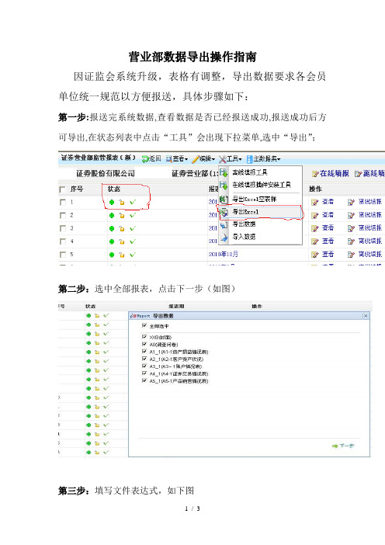Screen dimensions: 385x545
Task: Click the 操作 column header in first table
Action: (x=315, y=189)
